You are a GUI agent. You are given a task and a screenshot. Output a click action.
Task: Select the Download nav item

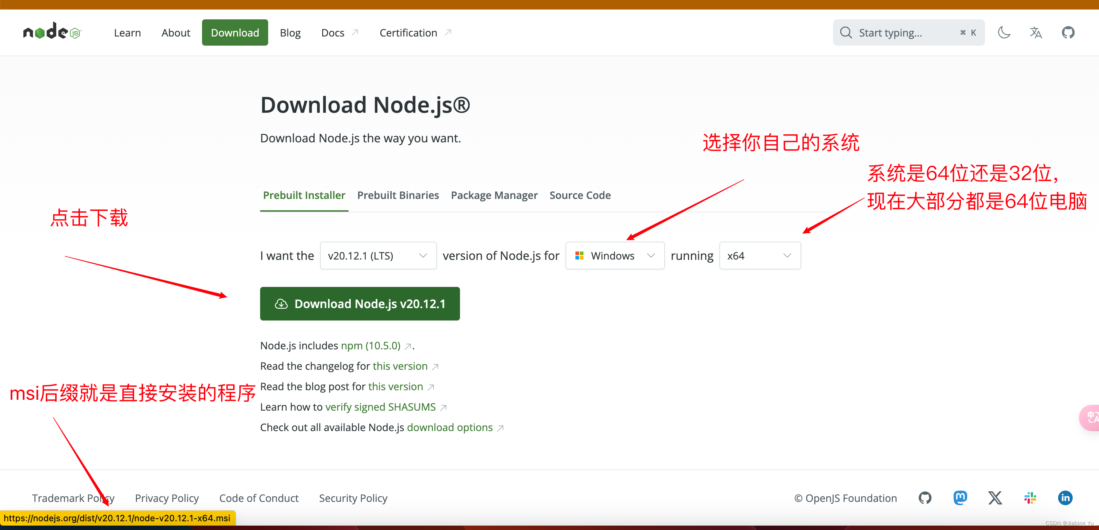(235, 32)
